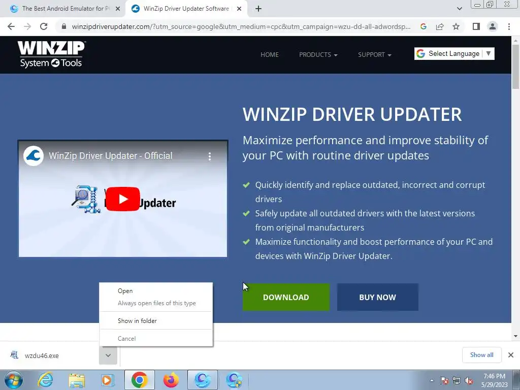Image resolution: width=520 pixels, height=390 pixels.
Task: Select the WinZip Driver Updater tab
Action: (x=186, y=9)
